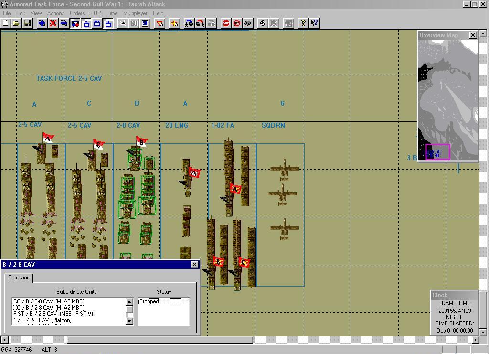This screenshot has width=489, height=354.
Task: Click the Open file folder icon
Action: (16, 23)
